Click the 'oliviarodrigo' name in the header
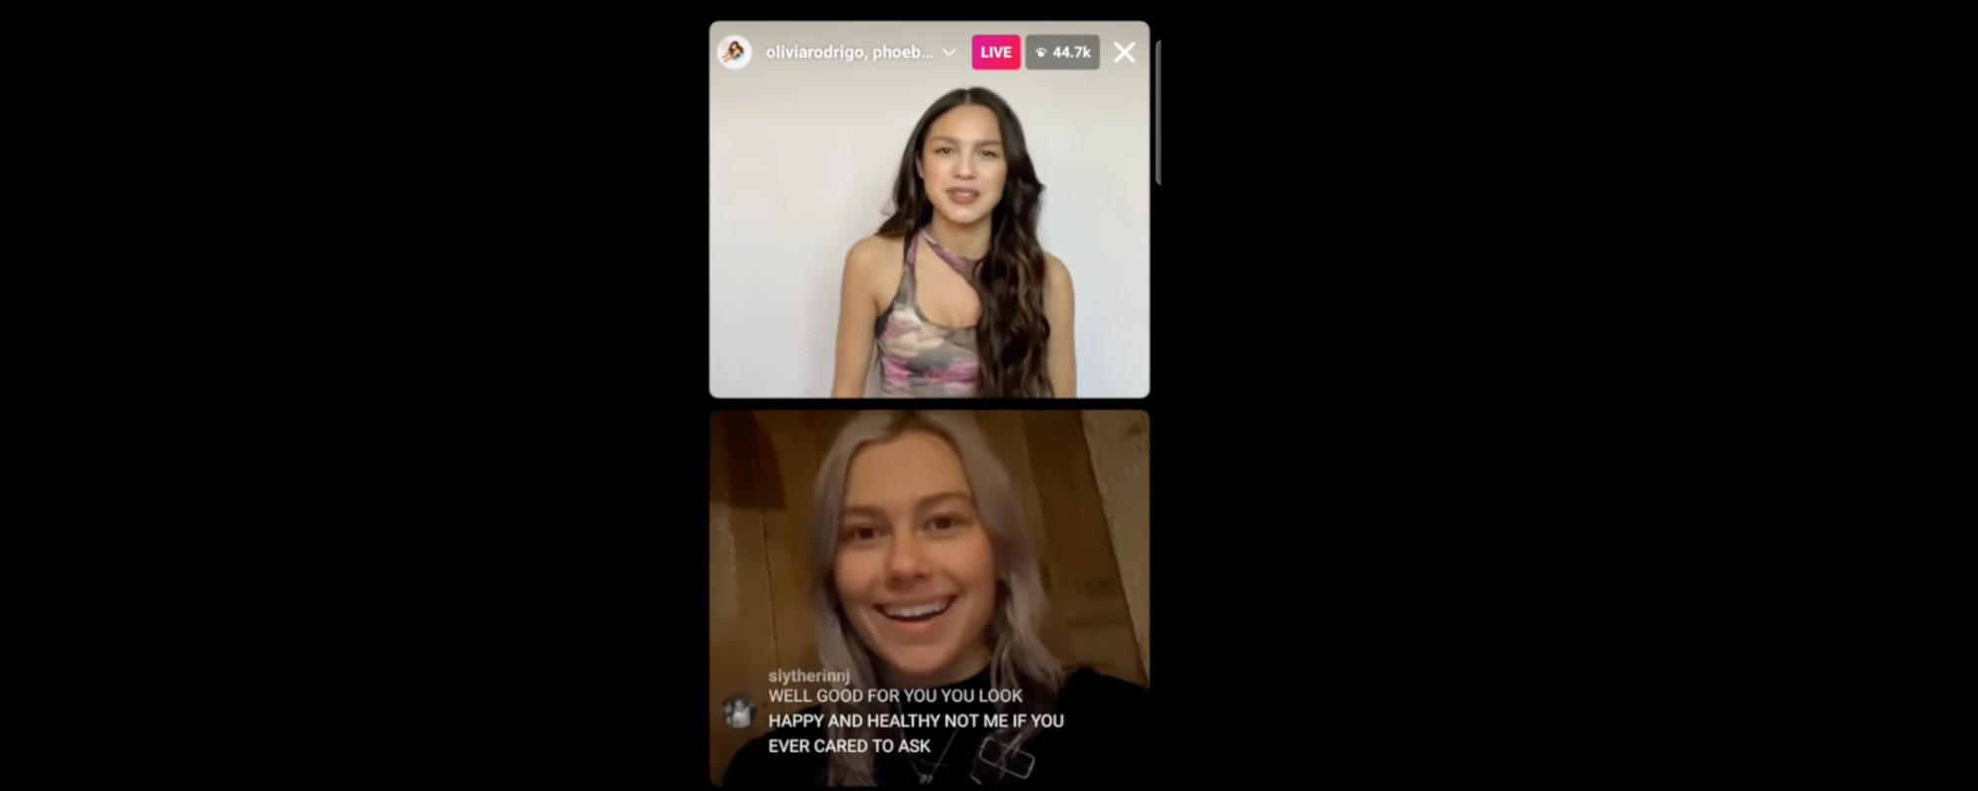 pyautogui.click(x=814, y=52)
